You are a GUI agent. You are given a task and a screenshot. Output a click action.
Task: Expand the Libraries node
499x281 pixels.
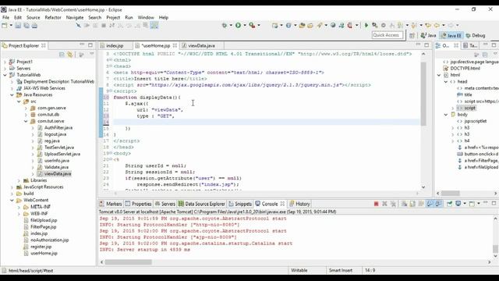tap(19, 180)
